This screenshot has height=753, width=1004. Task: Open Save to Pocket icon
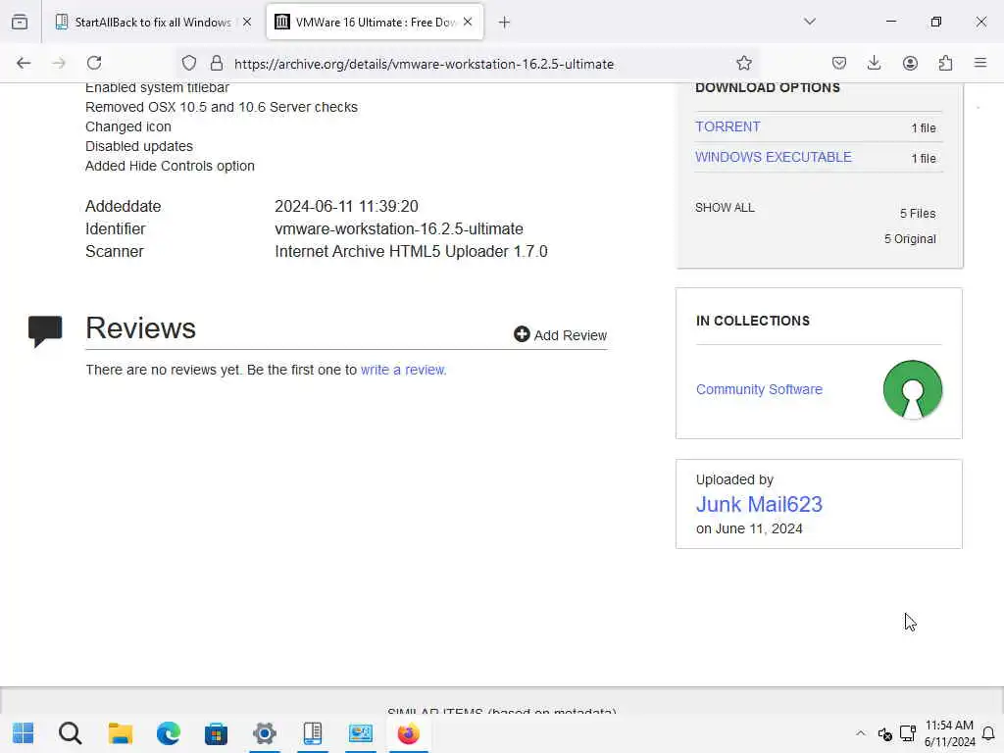pyautogui.click(x=839, y=63)
